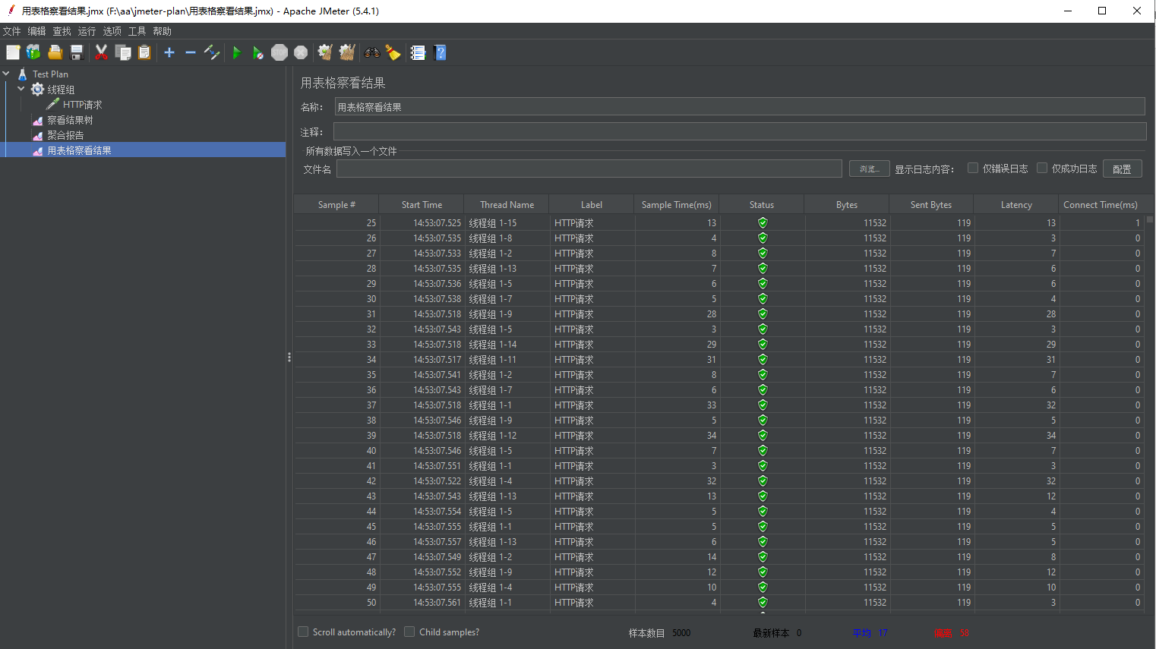
Task: Click the Bytes column header
Action: [846, 204]
